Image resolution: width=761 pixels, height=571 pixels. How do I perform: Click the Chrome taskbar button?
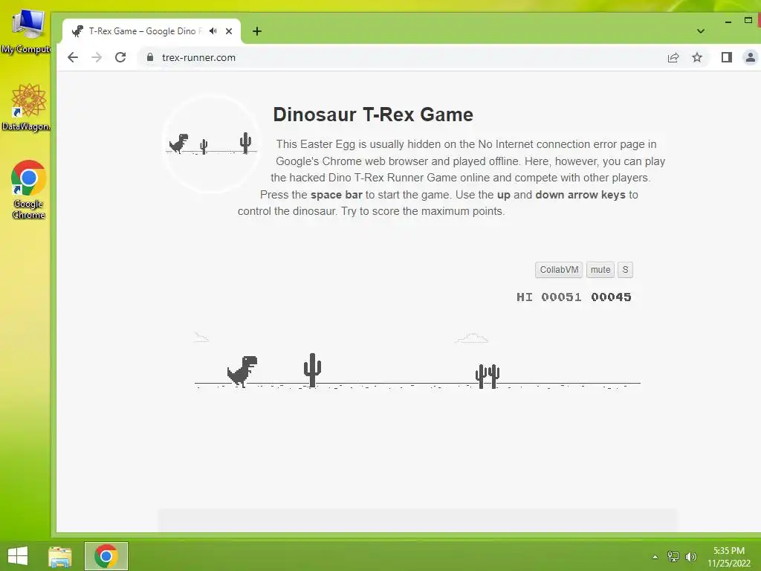pyautogui.click(x=106, y=556)
